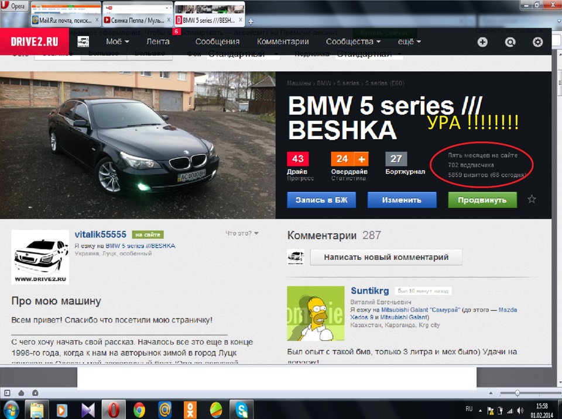Viewport: 562px width, 419px height.
Task: Open the volume speaker tray icon
Action: (520, 411)
